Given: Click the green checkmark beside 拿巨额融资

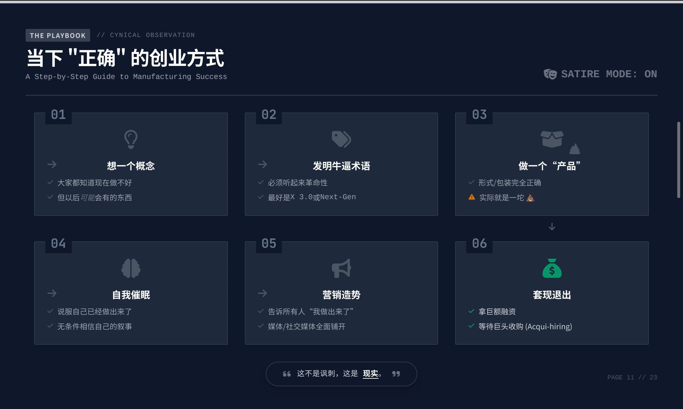Looking at the screenshot, I should (471, 311).
